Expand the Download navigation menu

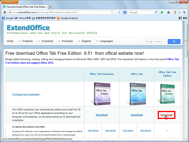pyautogui.click(x=45, y=41)
